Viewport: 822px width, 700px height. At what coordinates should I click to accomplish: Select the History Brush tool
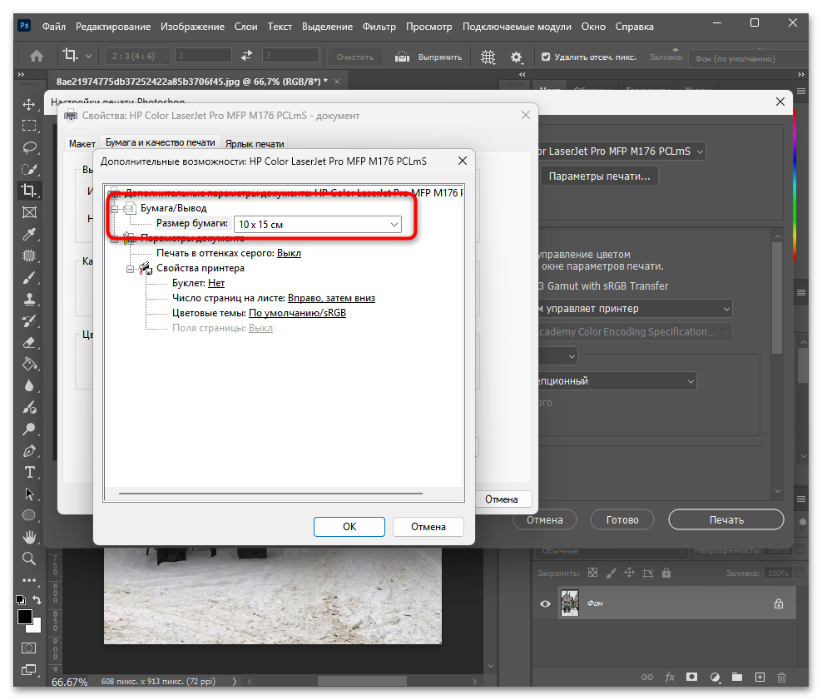coord(29,321)
